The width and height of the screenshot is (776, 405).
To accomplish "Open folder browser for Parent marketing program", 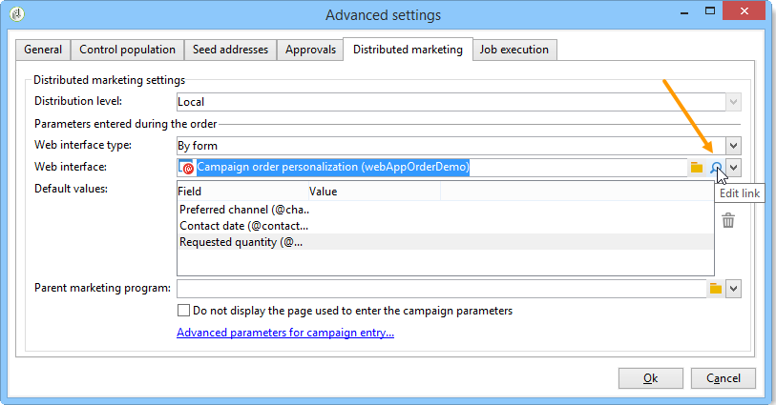I will click(715, 288).
